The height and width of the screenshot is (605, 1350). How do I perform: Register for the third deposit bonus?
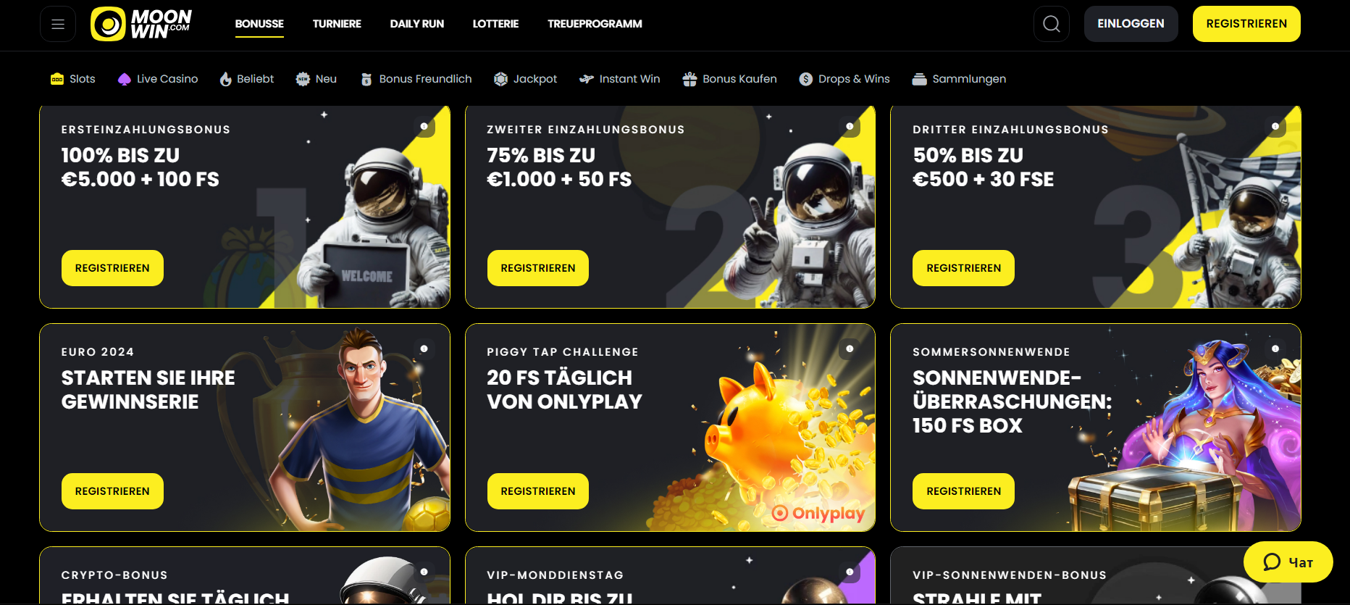point(963,268)
